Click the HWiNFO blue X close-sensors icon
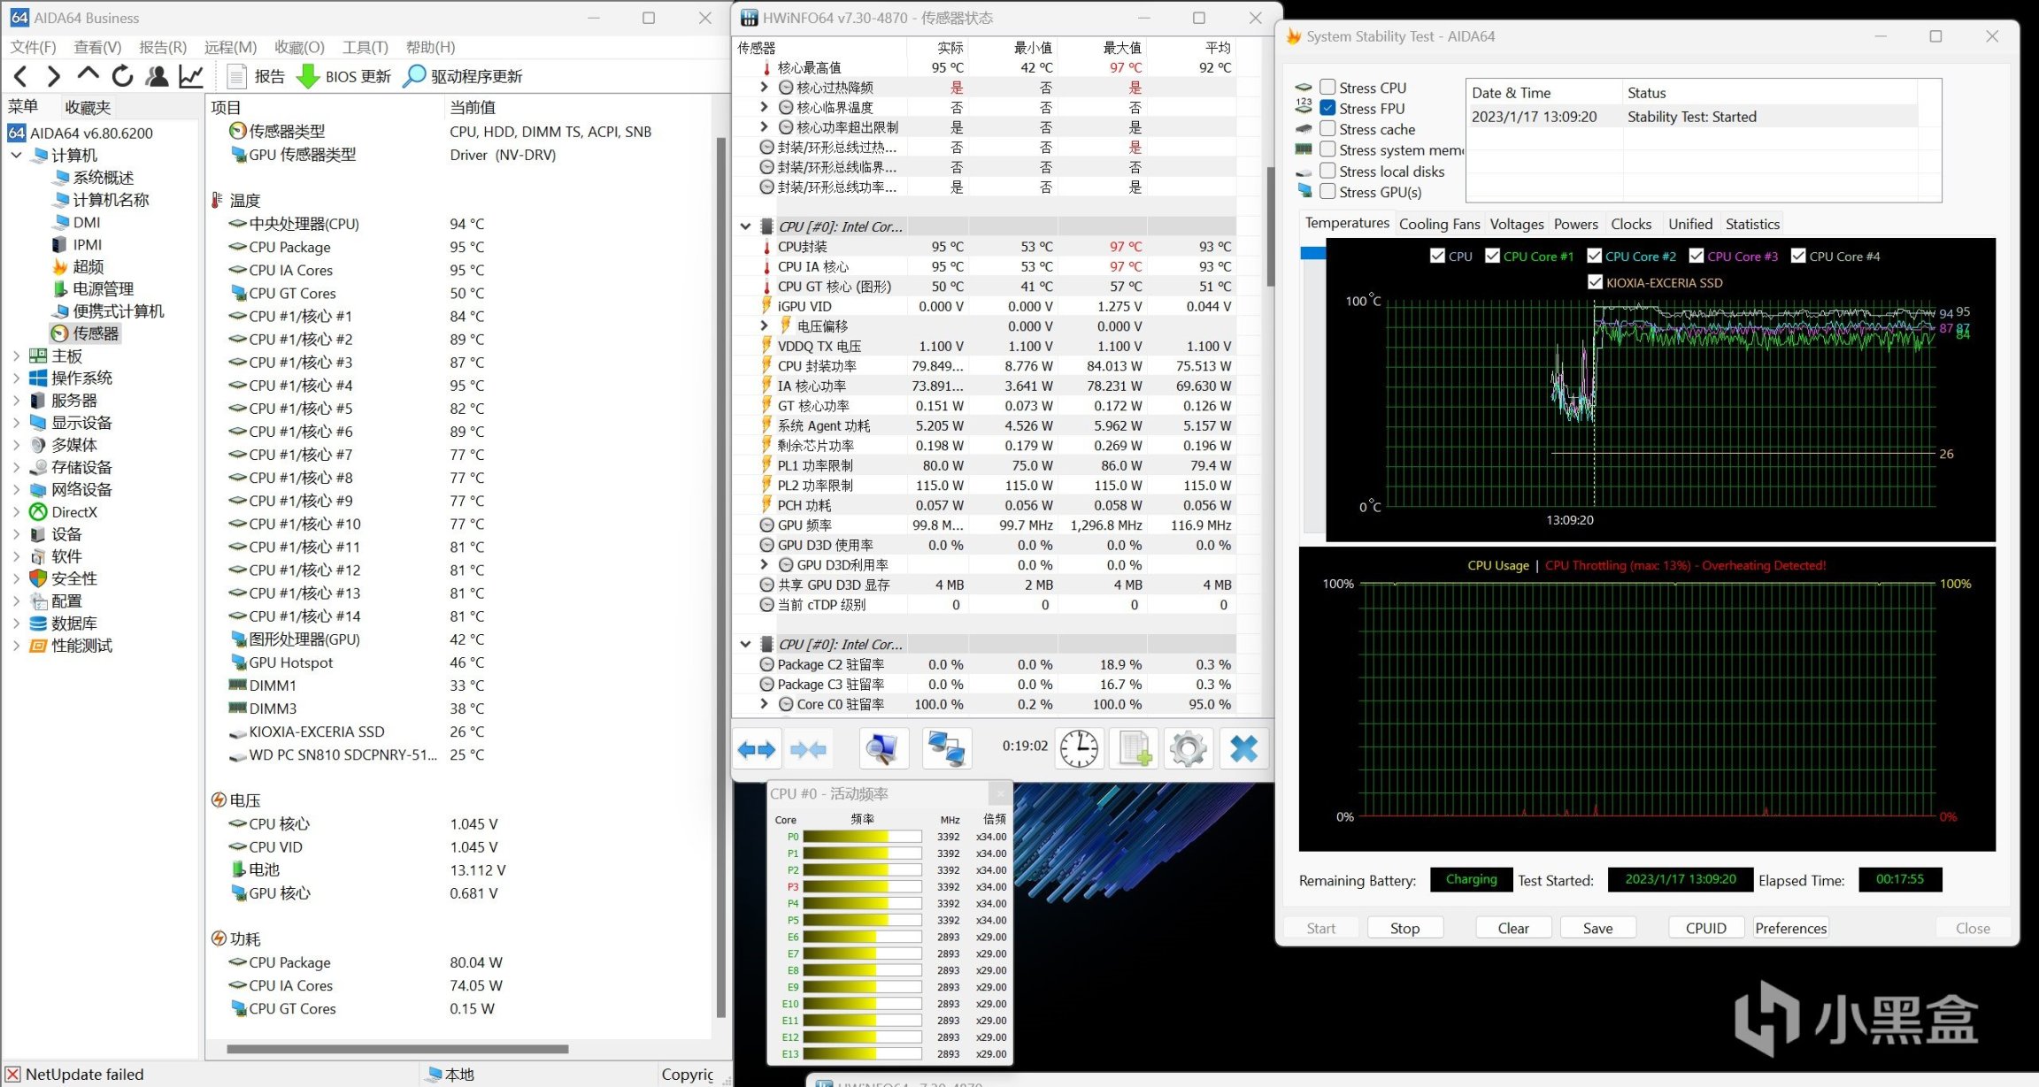The image size is (2039, 1087). pos(1243,749)
